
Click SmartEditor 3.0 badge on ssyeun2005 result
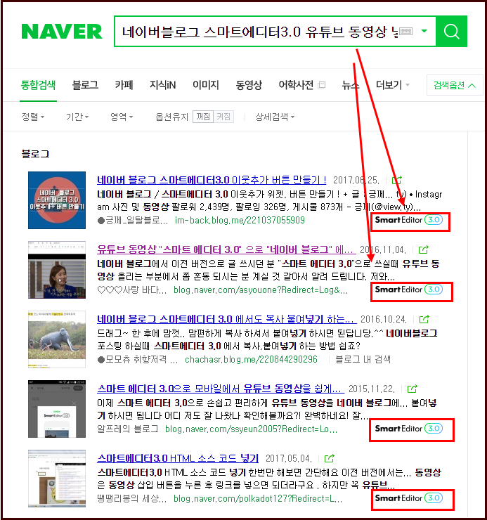click(x=409, y=429)
